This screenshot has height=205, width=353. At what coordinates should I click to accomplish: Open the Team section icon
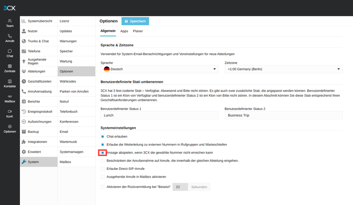click(10, 21)
